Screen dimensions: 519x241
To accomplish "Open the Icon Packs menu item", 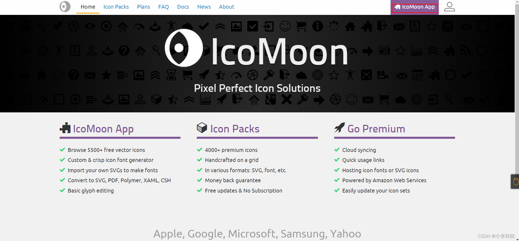I will (116, 7).
